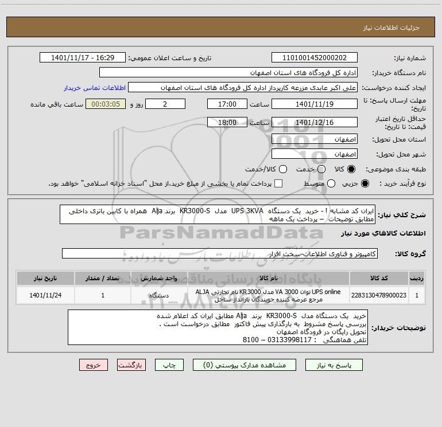Image resolution: width=442 pixels, height=427 pixels.
Task: Click the کد کالا column header
Action: [x=379, y=278]
